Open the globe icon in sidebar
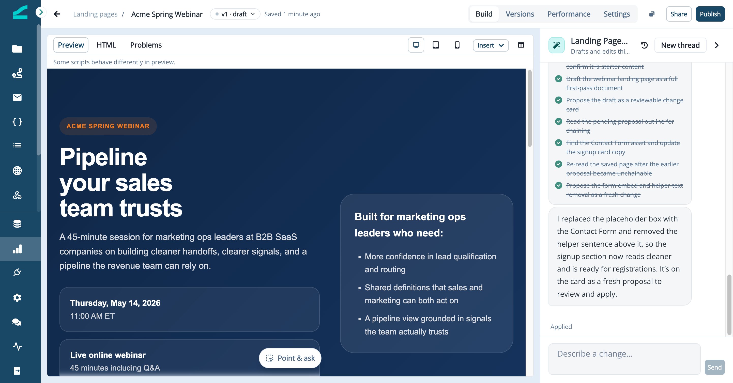Screen dimensions: 733x383 [17, 171]
